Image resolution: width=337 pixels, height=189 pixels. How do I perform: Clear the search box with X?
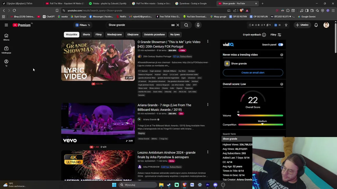coord(178,25)
